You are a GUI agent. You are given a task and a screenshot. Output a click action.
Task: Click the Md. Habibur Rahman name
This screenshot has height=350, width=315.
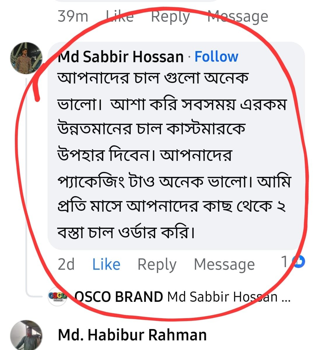(132, 335)
